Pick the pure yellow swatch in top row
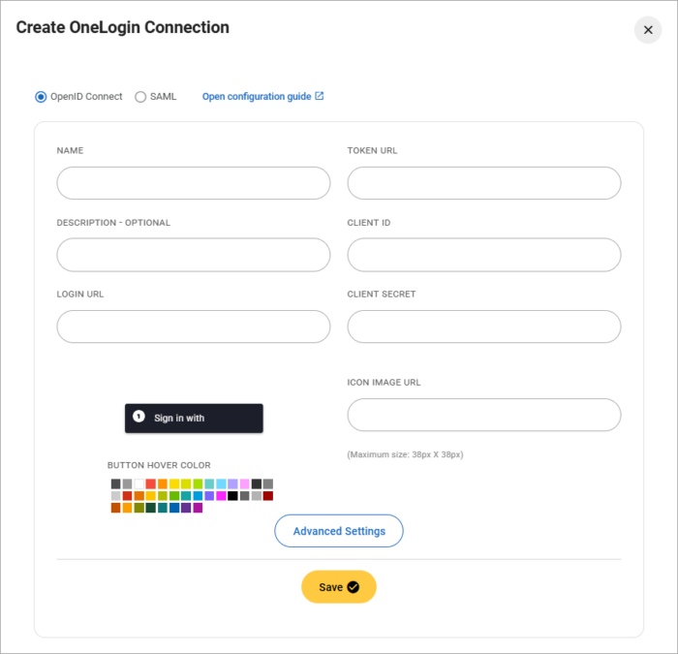Viewport: 678px width, 654px height. 174,483
